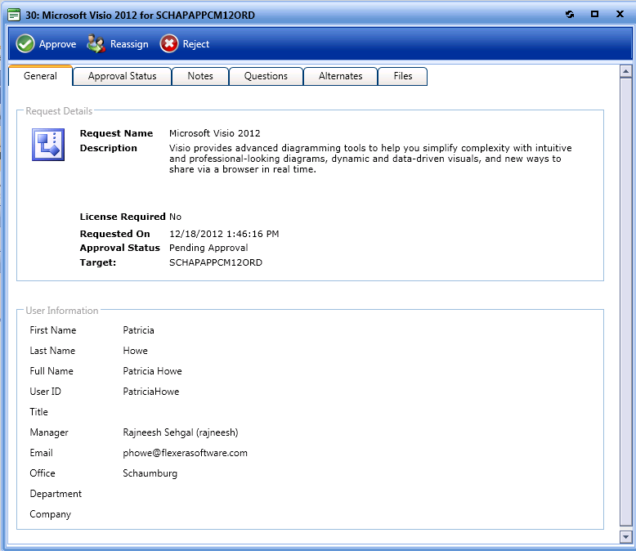The width and height of the screenshot is (636, 551).
Task: Show the Files tab
Action: (x=402, y=76)
